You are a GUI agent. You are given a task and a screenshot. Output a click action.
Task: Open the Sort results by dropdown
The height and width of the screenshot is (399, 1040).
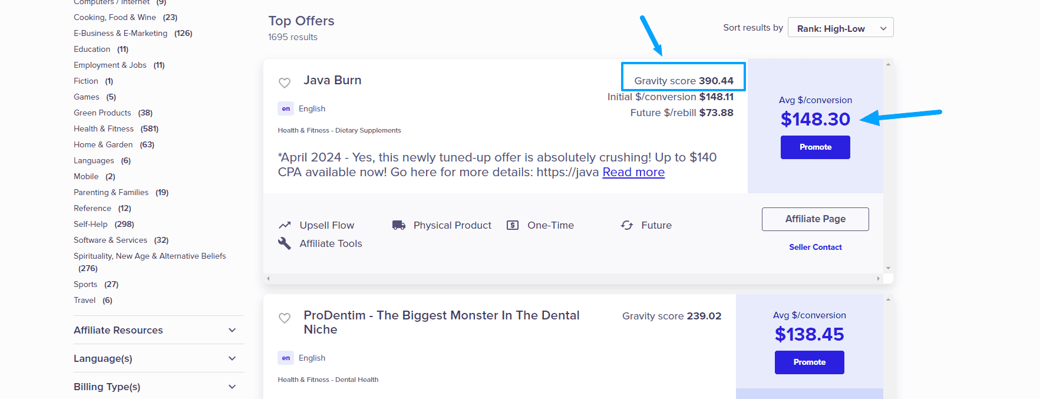[840, 28]
